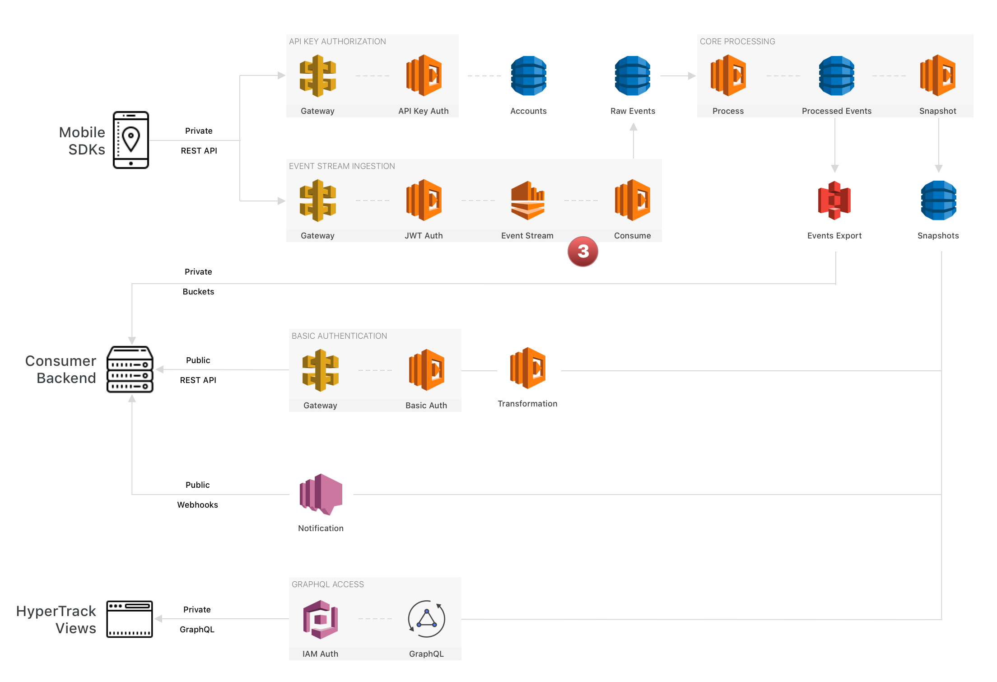
Task: Click the JWT Auth Lambda icon
Action: coord(424,201)
